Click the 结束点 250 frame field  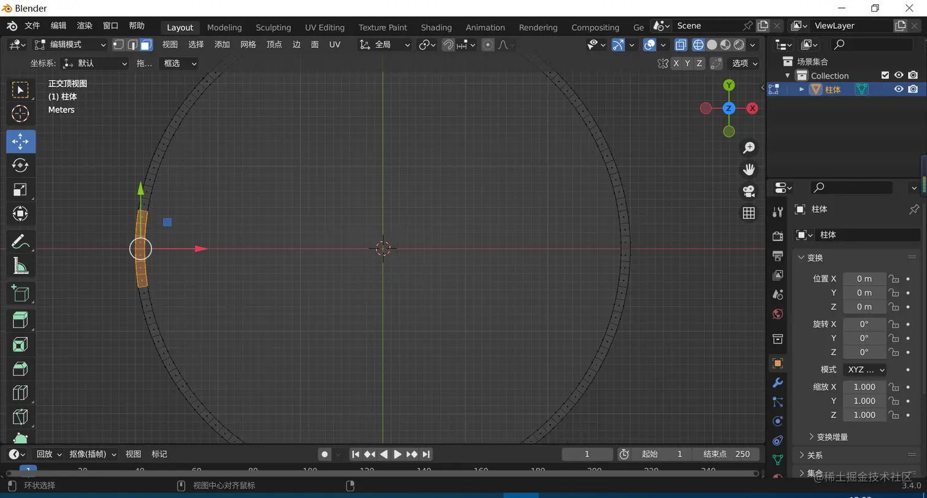[726, 454]
